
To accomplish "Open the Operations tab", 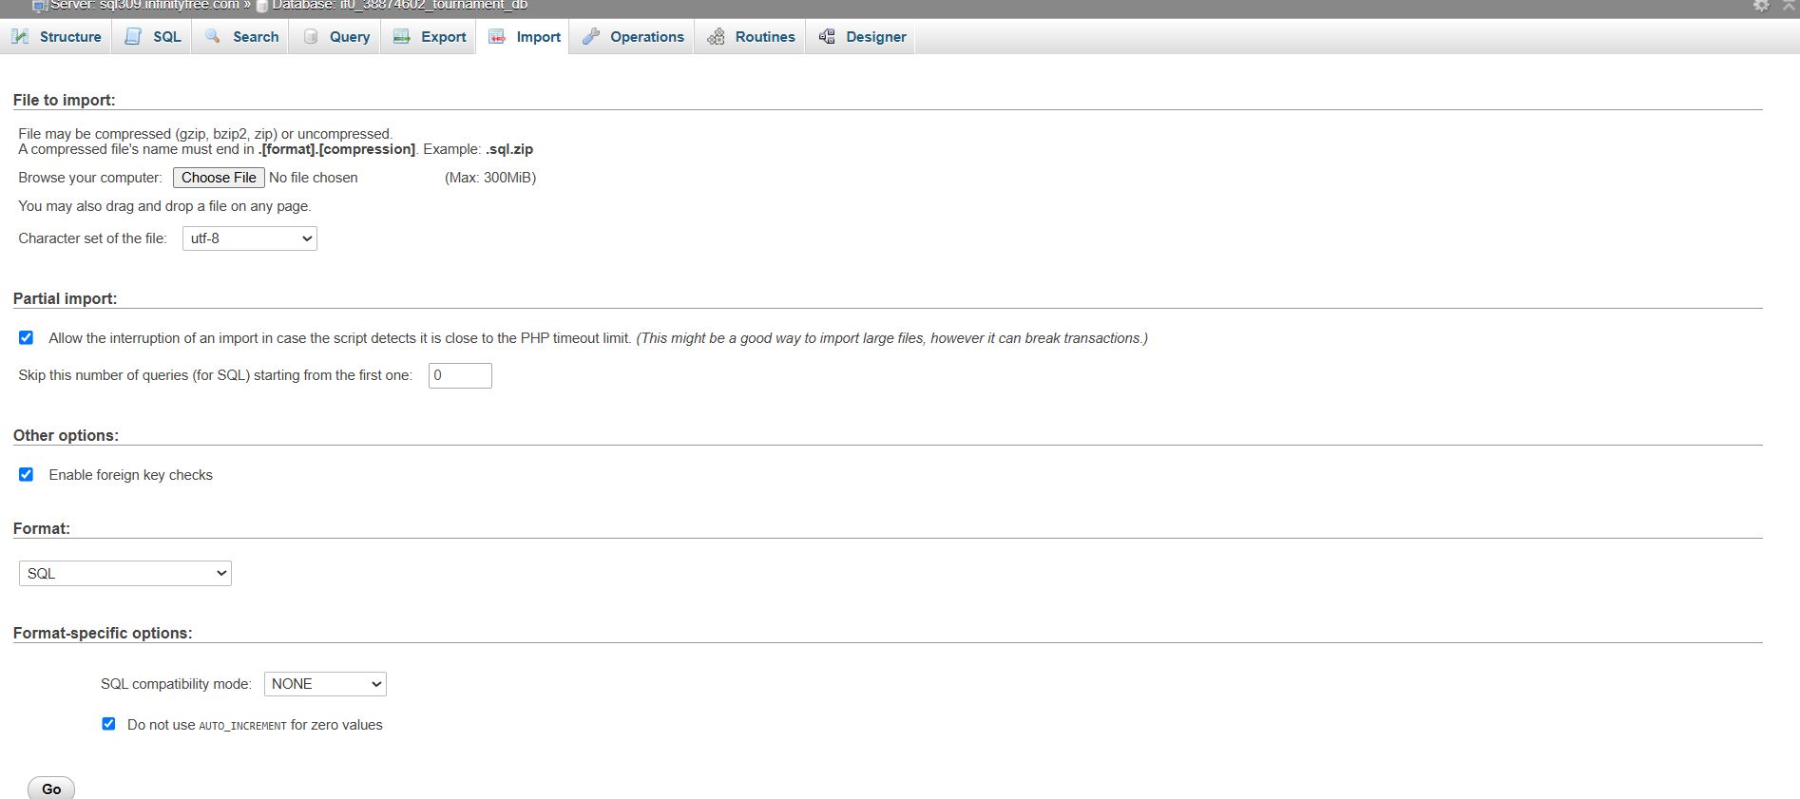I will pyautogui.click(x=646, y=36).
